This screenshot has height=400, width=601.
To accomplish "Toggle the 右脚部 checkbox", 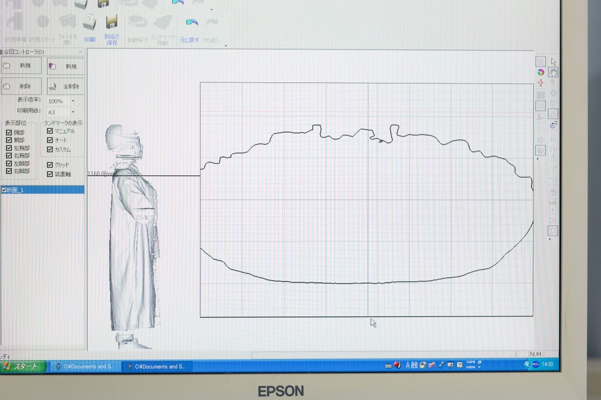I will point(9,171).
